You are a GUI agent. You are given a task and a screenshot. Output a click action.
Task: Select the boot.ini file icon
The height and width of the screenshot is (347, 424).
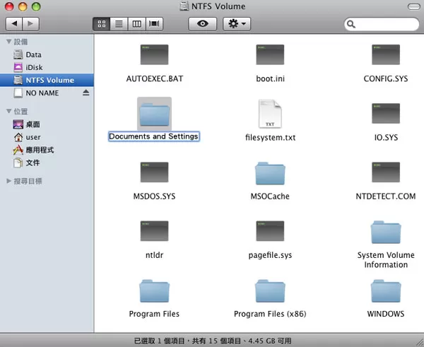coord(270,54)
